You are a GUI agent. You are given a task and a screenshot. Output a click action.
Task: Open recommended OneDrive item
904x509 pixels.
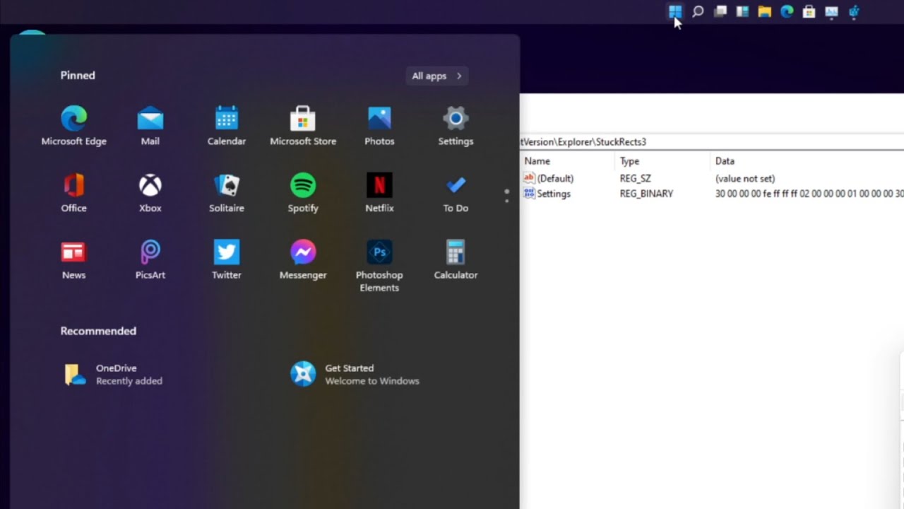pos(114,374)
